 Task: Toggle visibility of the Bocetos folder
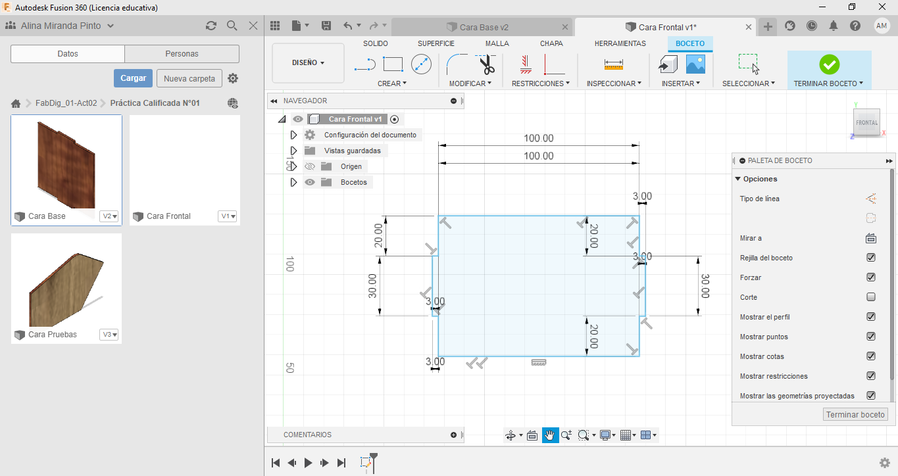[310, 182]
